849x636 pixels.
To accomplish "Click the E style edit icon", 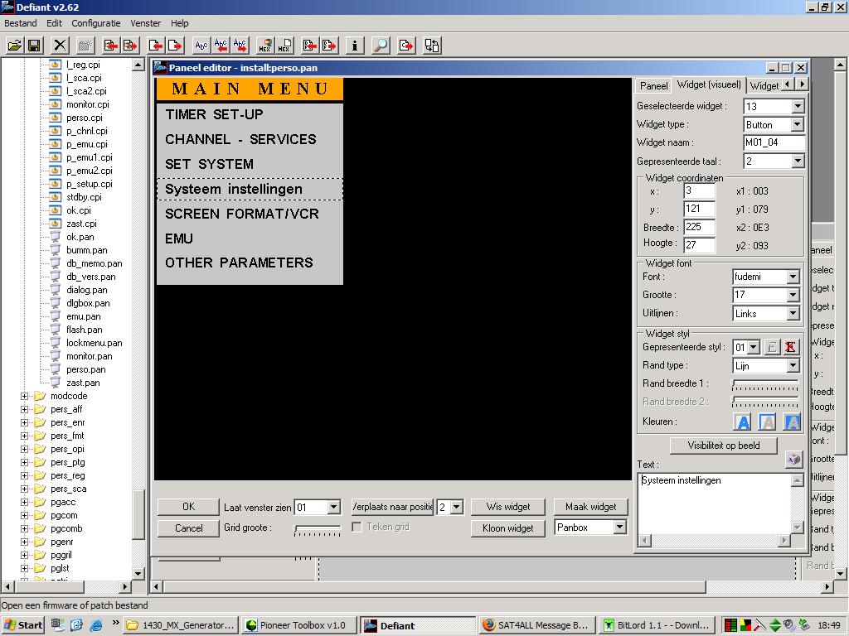I will coord(772,347).
